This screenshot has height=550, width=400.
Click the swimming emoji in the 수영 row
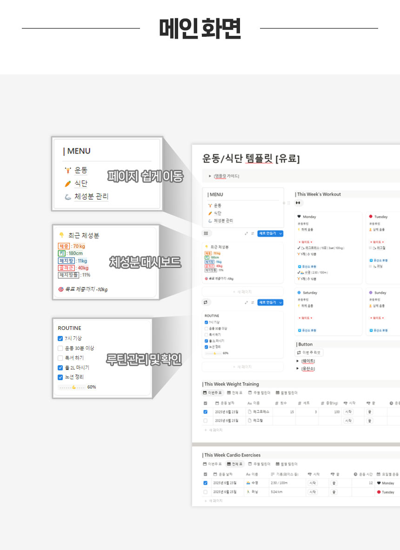[248, 483]
